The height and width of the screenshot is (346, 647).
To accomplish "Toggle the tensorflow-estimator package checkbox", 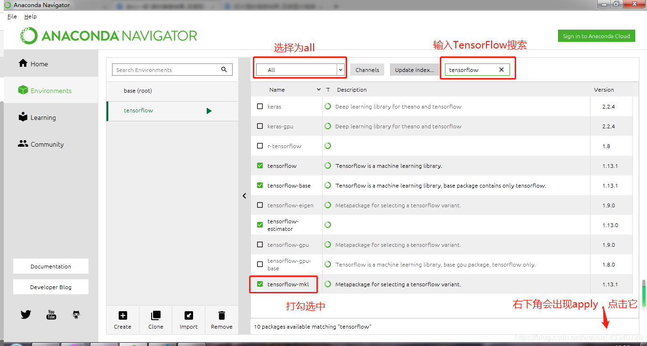I will [x=260, y=225].
